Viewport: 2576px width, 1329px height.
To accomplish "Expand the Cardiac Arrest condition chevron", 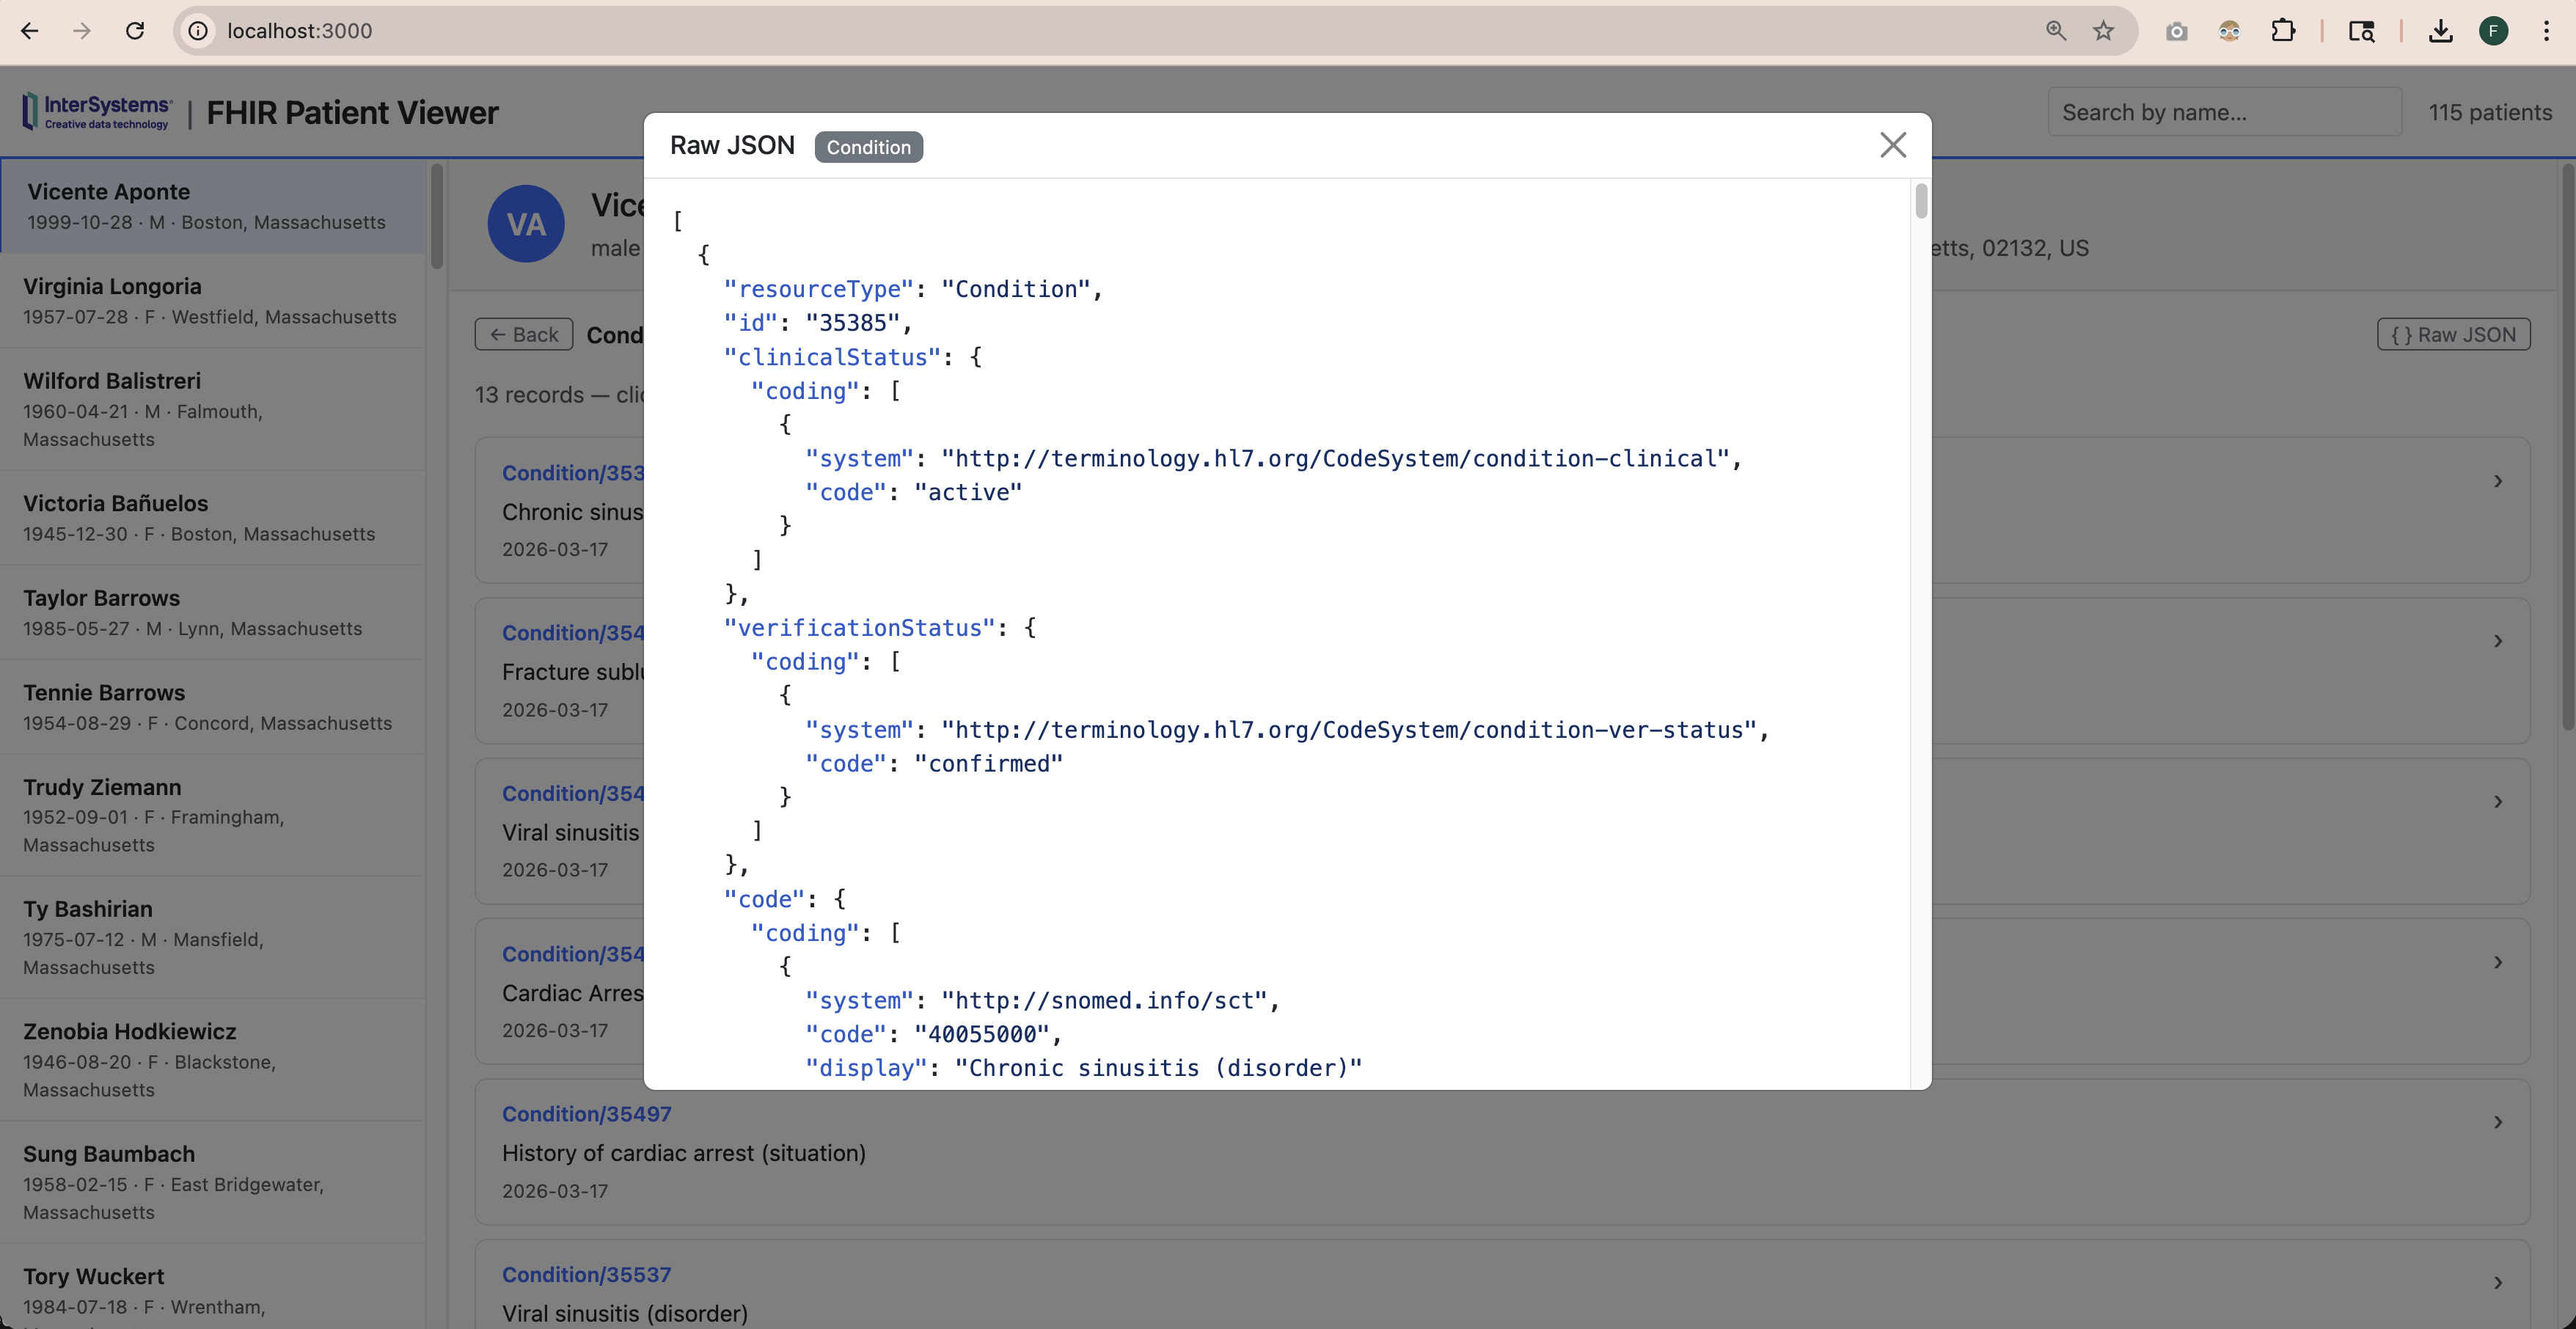I will 2498,962.
